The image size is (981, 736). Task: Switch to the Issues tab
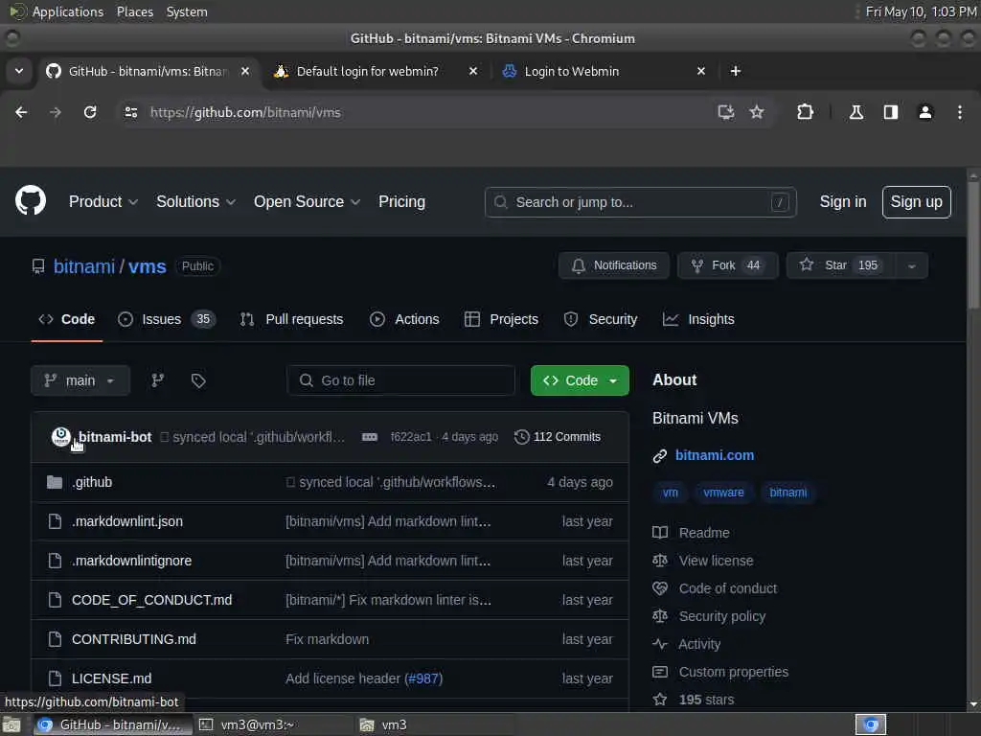click(x=167, y=319)
